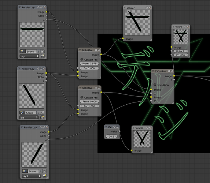
Task: Collapse the Val node with its header triangle
Action: (106, 127)
